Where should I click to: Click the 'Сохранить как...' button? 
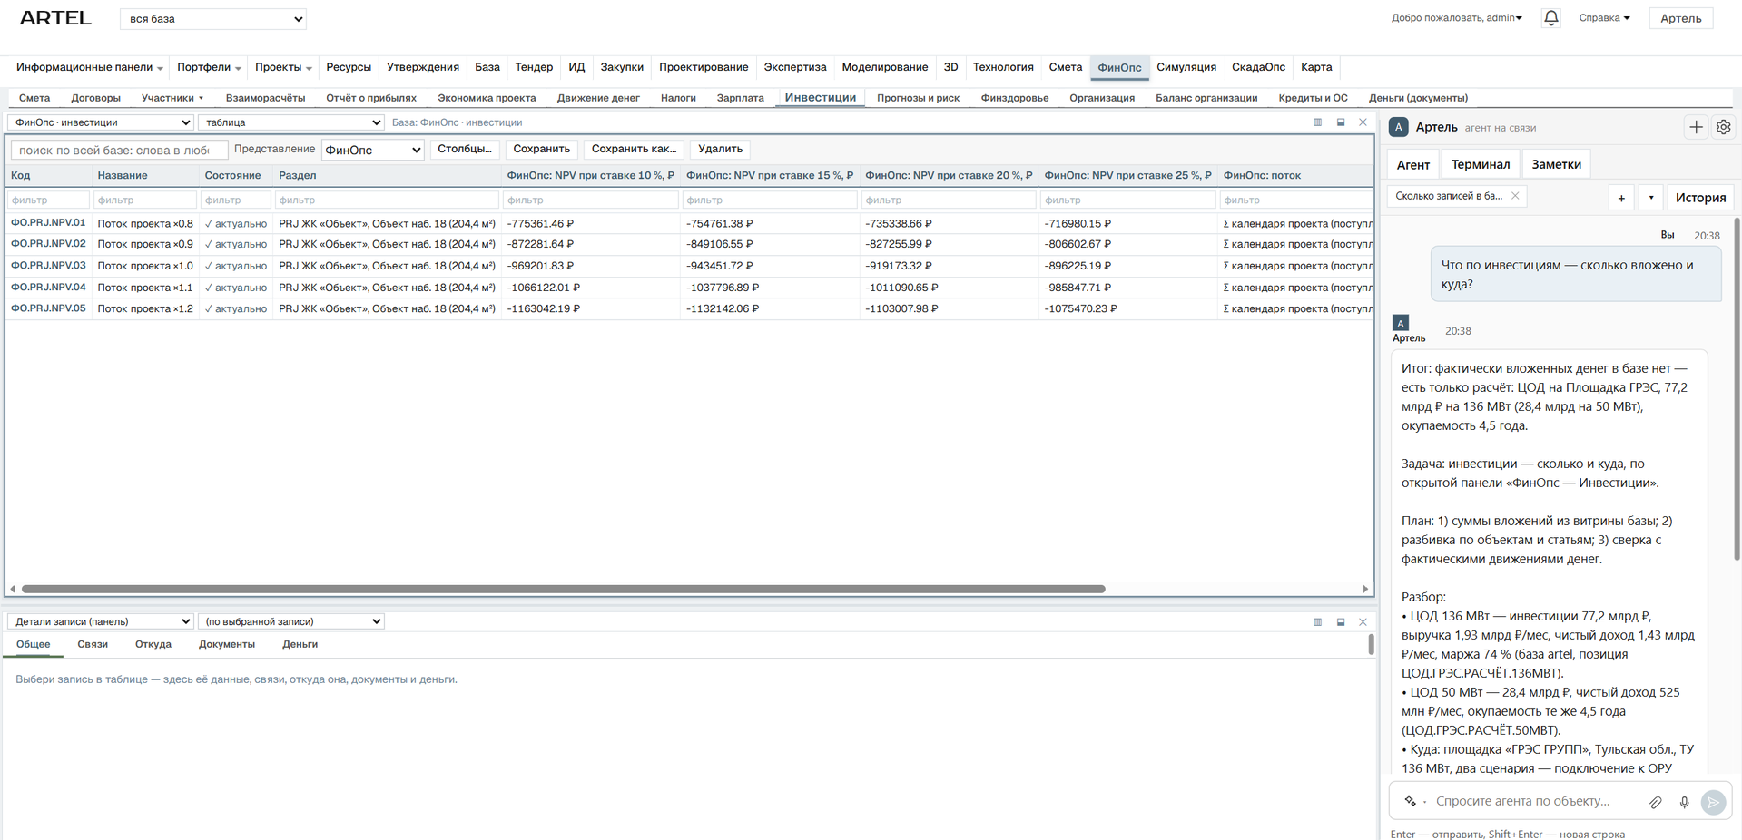[634, 149]
